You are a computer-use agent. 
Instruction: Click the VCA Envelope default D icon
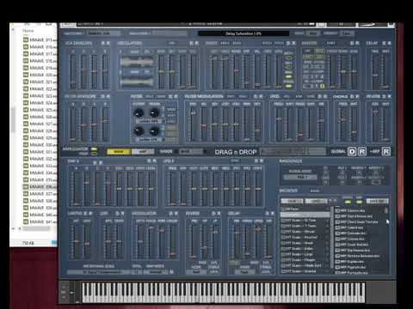pyautogui.click(x=103, y=43)
